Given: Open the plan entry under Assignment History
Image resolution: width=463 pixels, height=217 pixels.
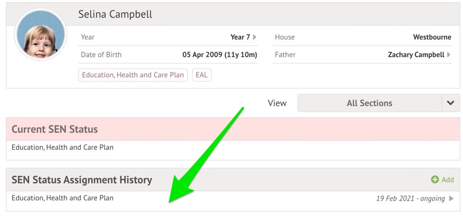Looking at the screenshot, I should (62, 198).
